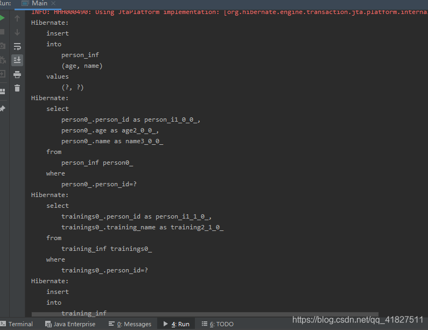Click the 'person0_.person_id=?' where condition
The height and width of the screenshot is (330, 428).
click(x=99, y=184)
